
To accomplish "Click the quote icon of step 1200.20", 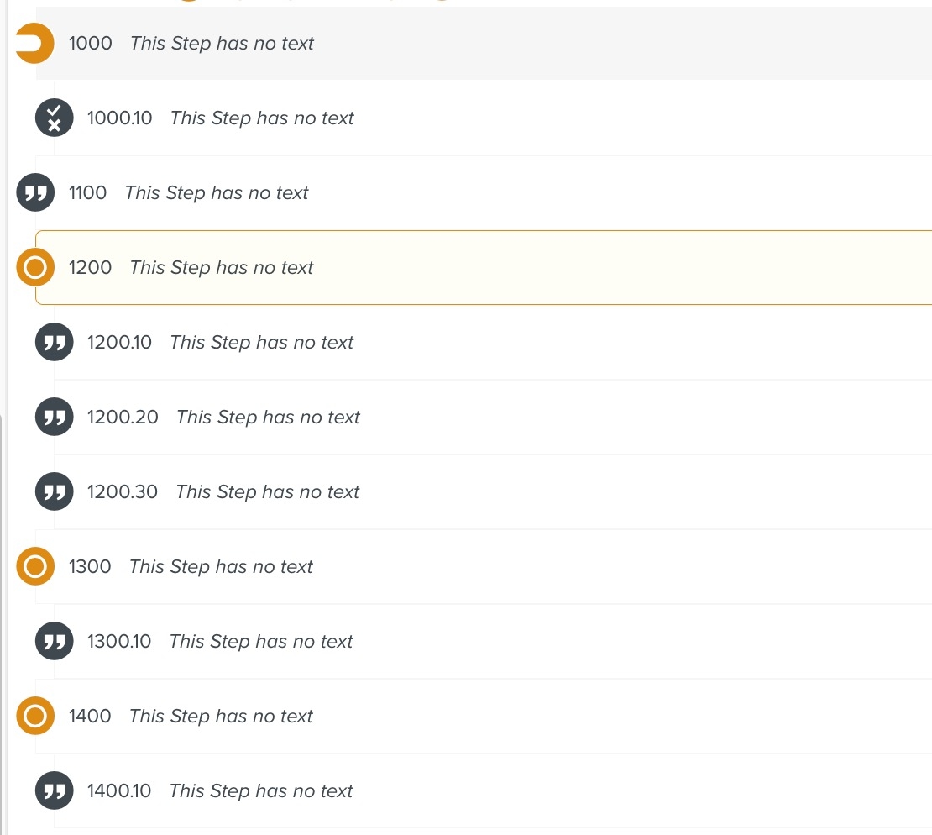I will pyautogui.click(x=55, y=417).
